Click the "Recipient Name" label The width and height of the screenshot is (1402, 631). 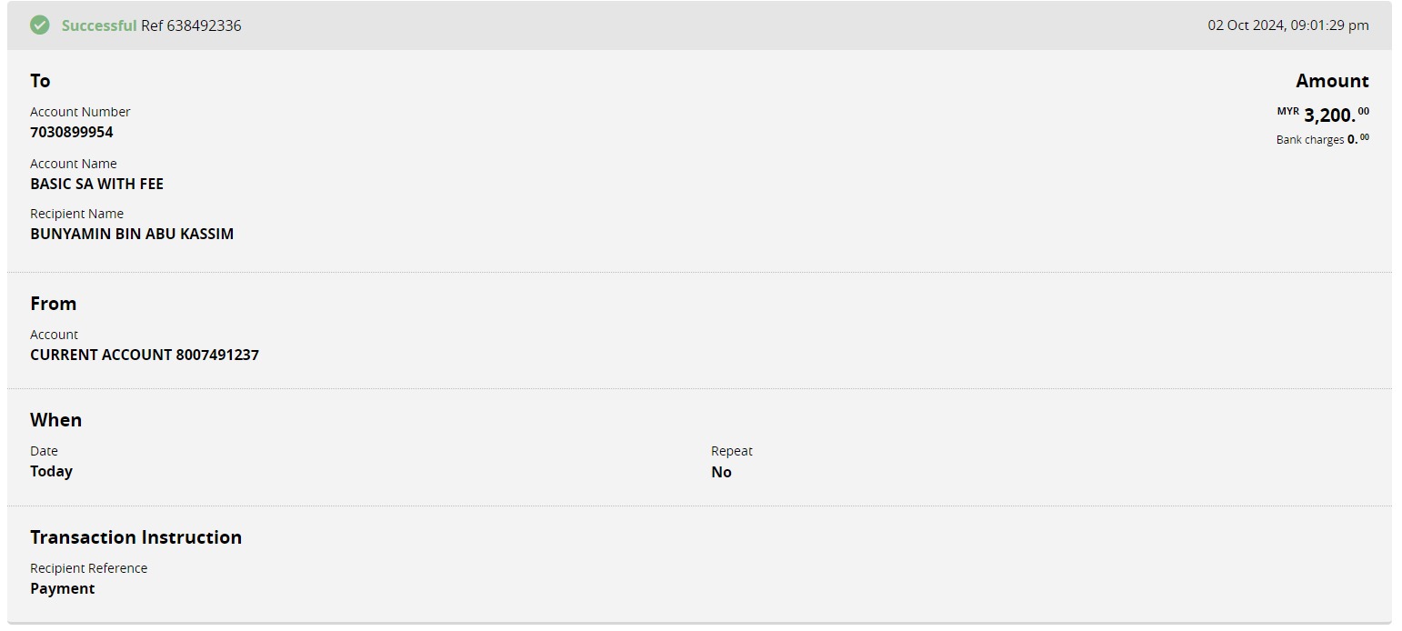coord(76,214)
